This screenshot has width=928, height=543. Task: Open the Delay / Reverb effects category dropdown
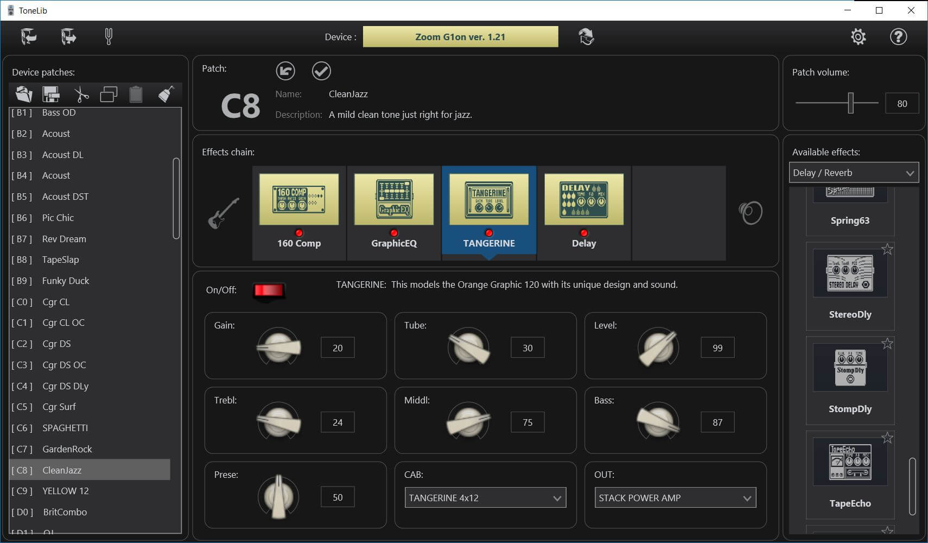point(854,173)
